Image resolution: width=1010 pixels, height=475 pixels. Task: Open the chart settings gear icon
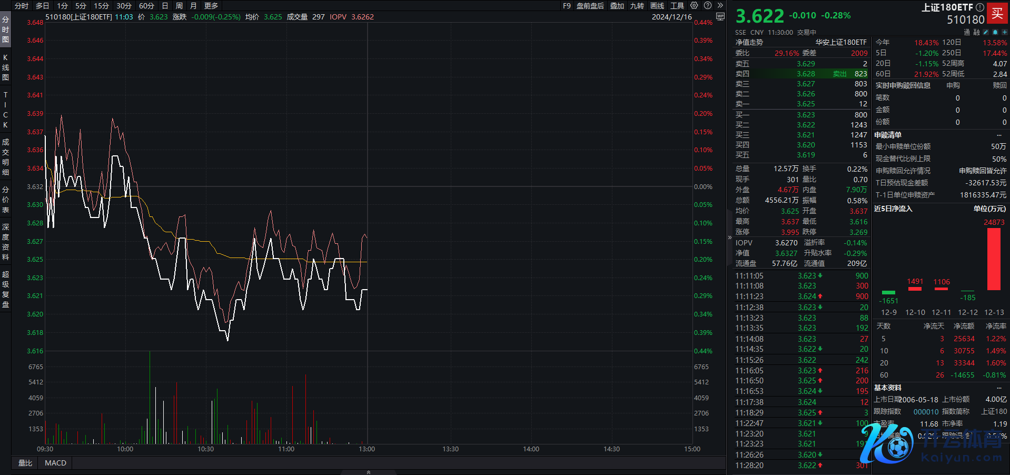tap(694, 6)
